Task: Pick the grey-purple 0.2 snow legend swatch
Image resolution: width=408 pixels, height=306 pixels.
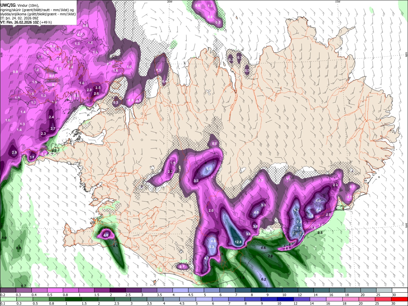Action: pos(8,290)
